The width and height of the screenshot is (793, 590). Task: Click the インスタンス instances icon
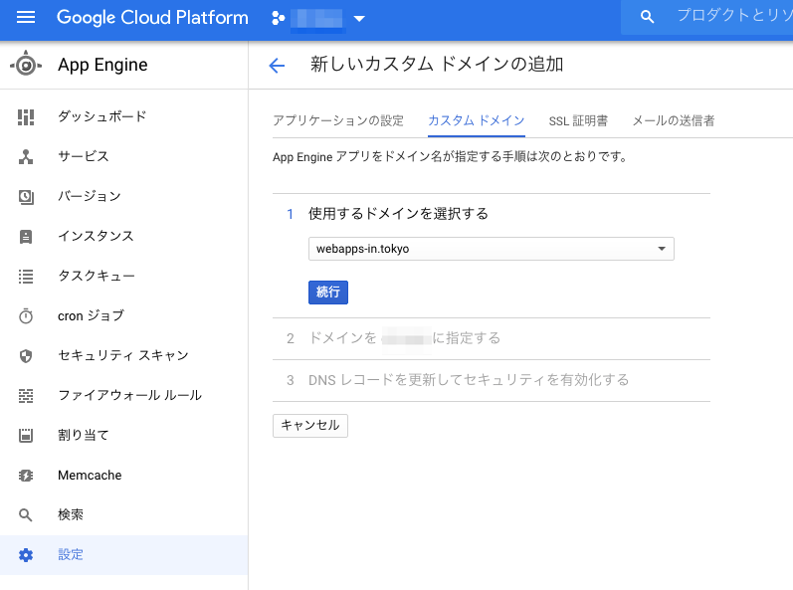26,237
